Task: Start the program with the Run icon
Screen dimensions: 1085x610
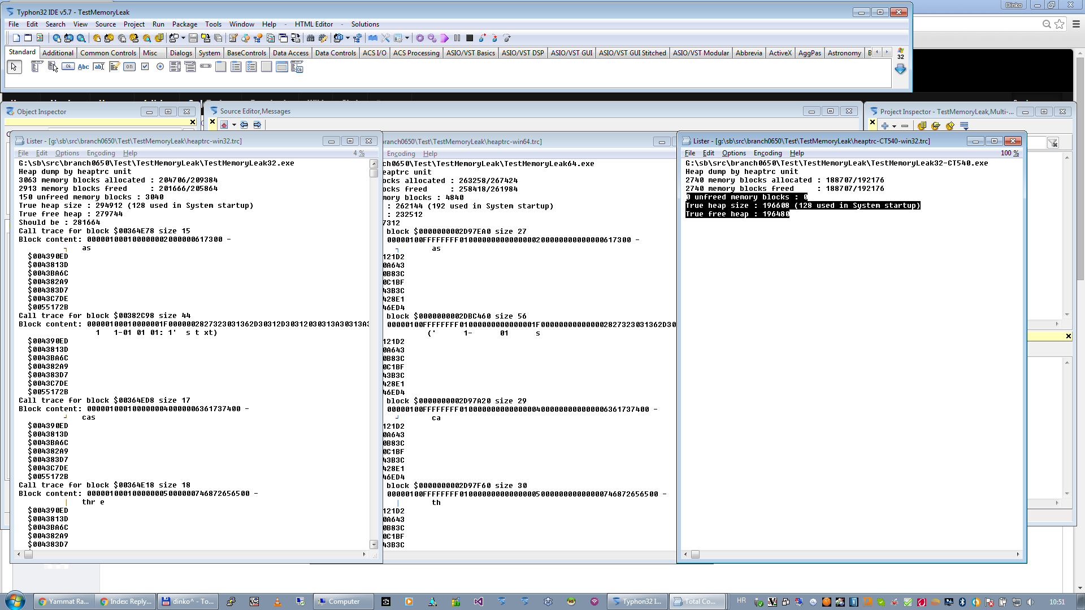Action: [445, 38]
